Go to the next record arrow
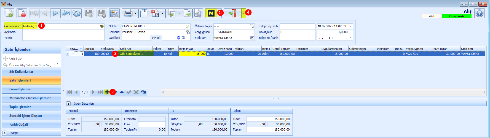The width and height of the screenshot is (490, 138). pyautogui.click(x=55, y=13)
